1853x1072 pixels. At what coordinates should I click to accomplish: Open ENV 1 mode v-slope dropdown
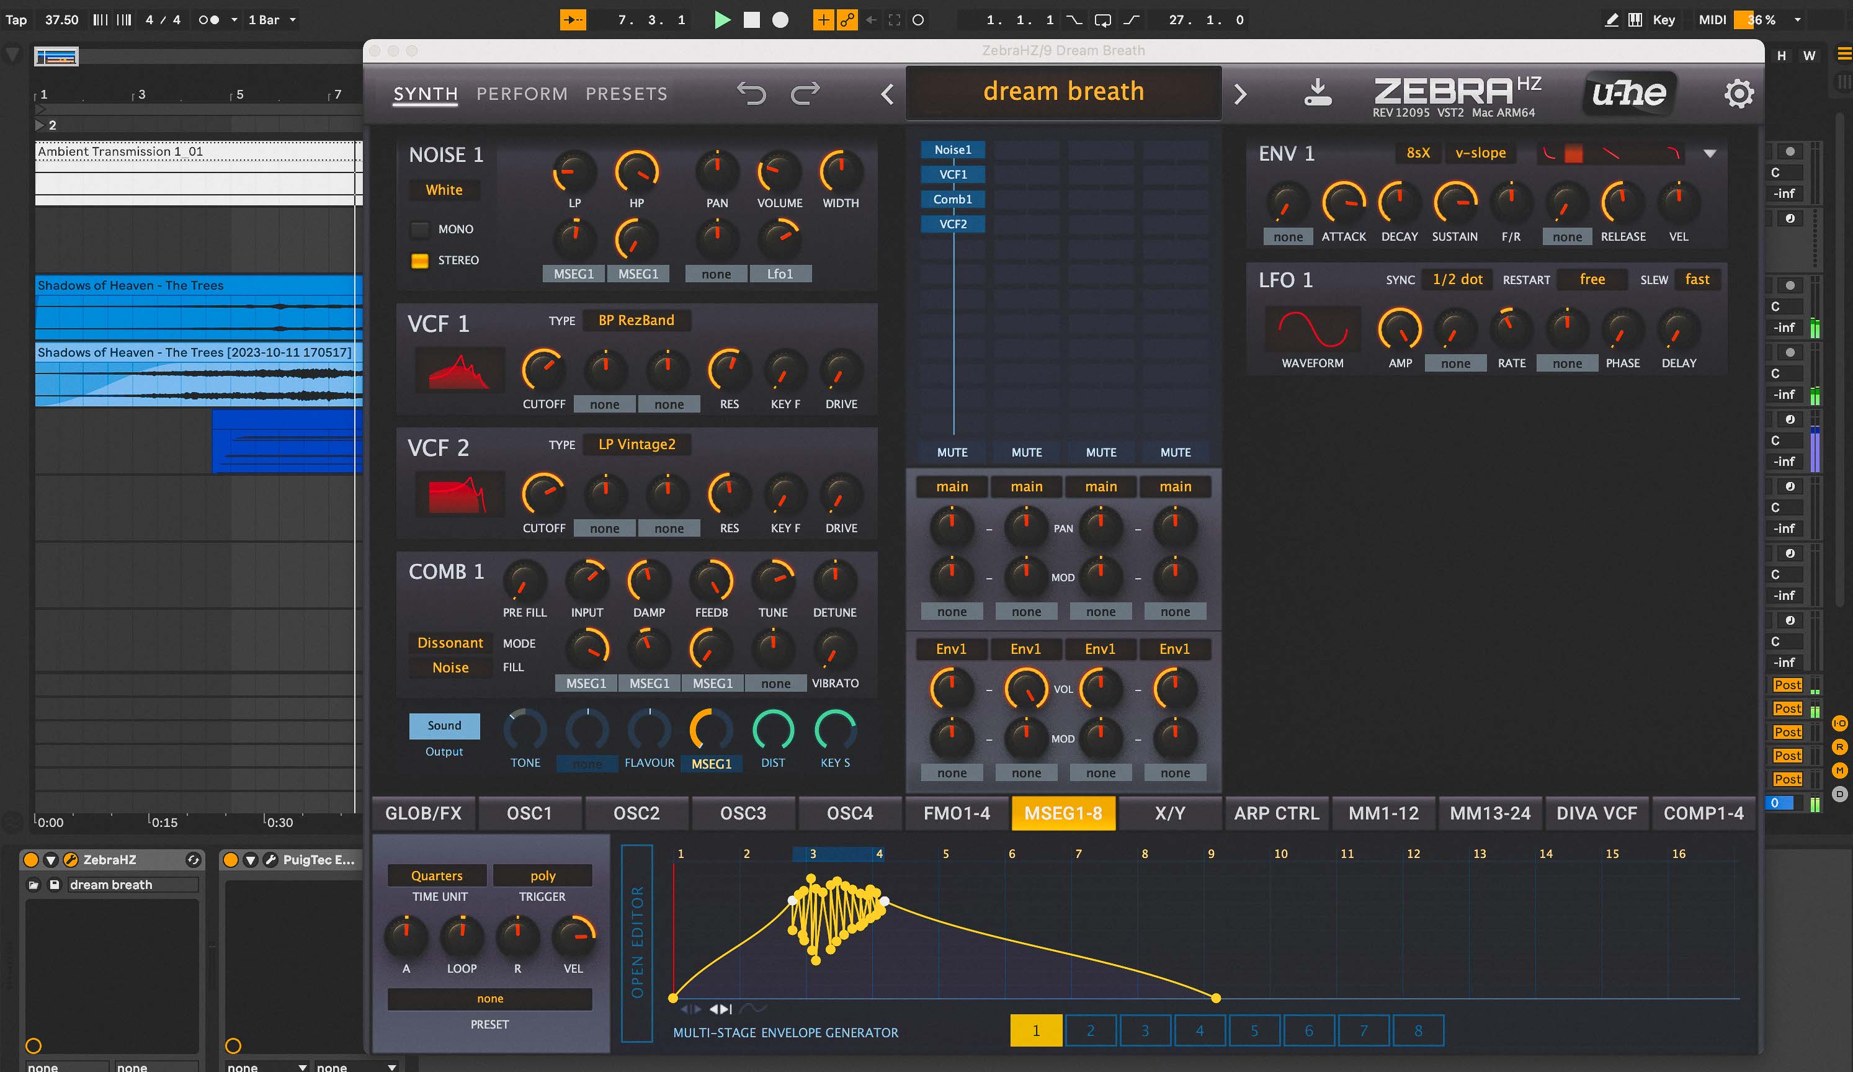(1480, 153)
